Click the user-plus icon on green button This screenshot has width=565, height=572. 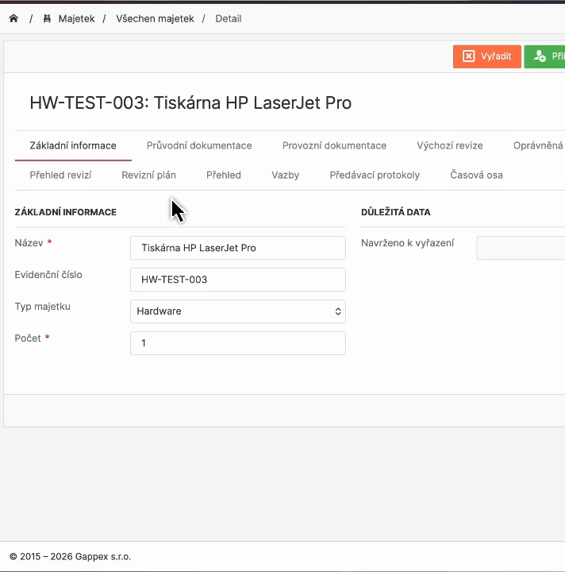540,56
